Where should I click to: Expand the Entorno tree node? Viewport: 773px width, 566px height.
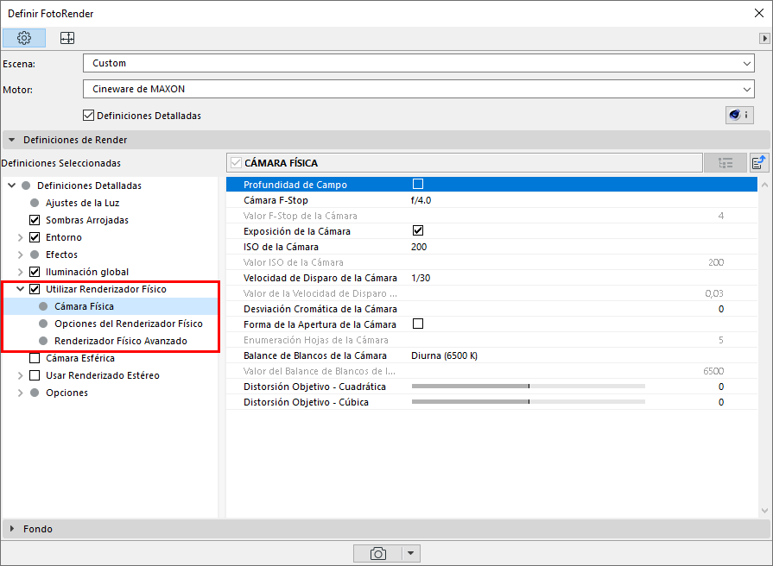pyautogui.click(x=20, y=237)
